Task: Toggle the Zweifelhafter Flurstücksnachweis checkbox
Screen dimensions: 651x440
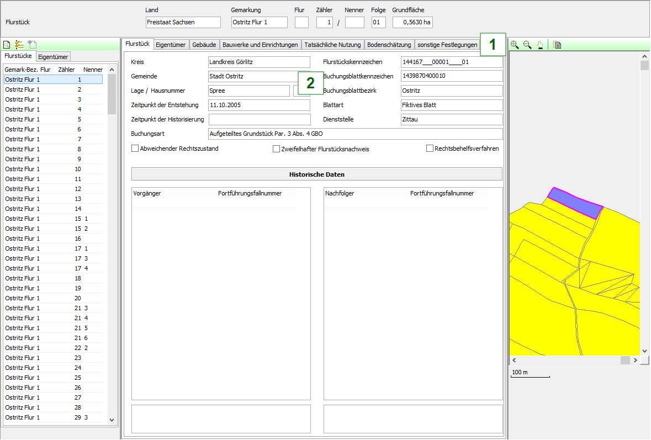Action: pyautogui.click(x=276, y=148)
